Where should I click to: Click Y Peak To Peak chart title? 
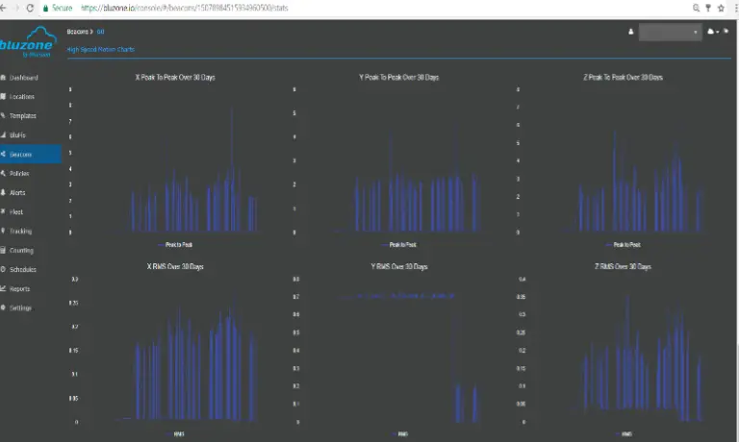click(x=399, y=77)
